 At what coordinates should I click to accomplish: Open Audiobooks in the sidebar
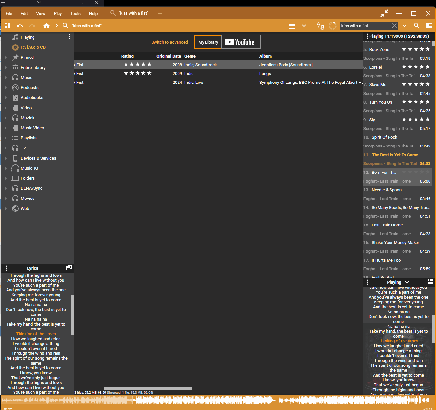point(32,97)
